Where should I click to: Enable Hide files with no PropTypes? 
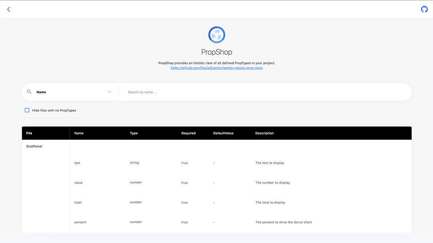pos(27,110)
